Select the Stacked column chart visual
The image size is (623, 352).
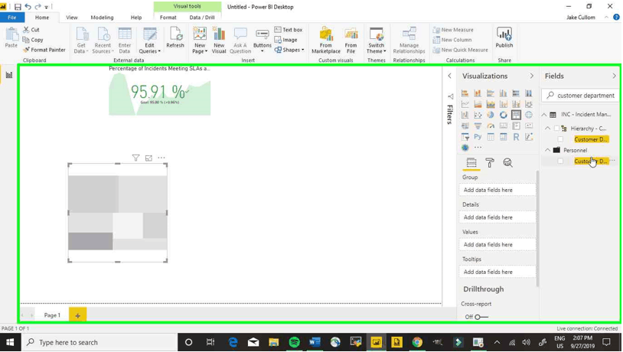pyautogui.click(x=478, y=93)
